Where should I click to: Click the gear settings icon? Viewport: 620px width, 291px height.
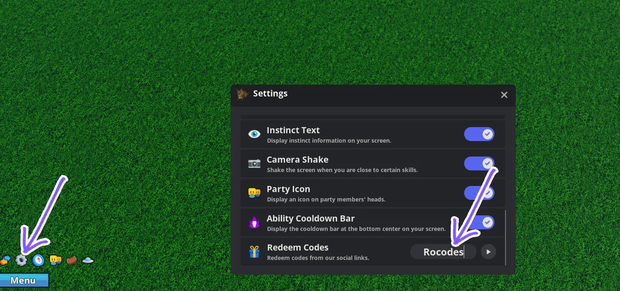click(x=21, y=260)
